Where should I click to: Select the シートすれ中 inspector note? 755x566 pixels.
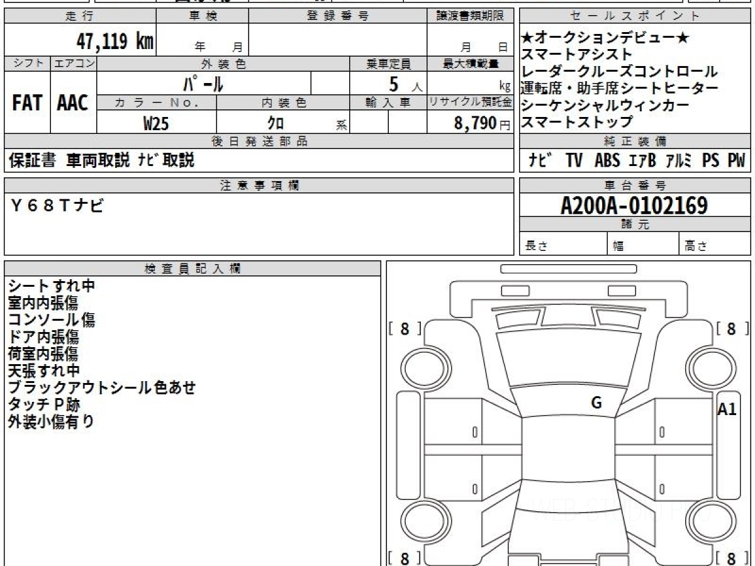point(52,286)
